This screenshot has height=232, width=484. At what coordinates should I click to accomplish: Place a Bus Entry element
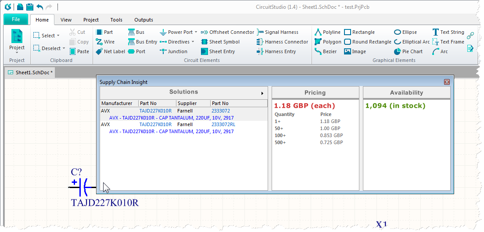click(x=146, y=42)
